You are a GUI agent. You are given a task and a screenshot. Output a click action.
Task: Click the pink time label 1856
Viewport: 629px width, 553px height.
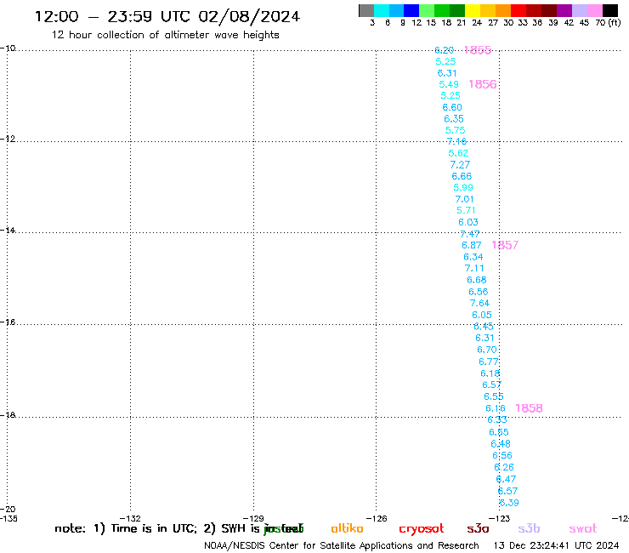pos(483,84)
